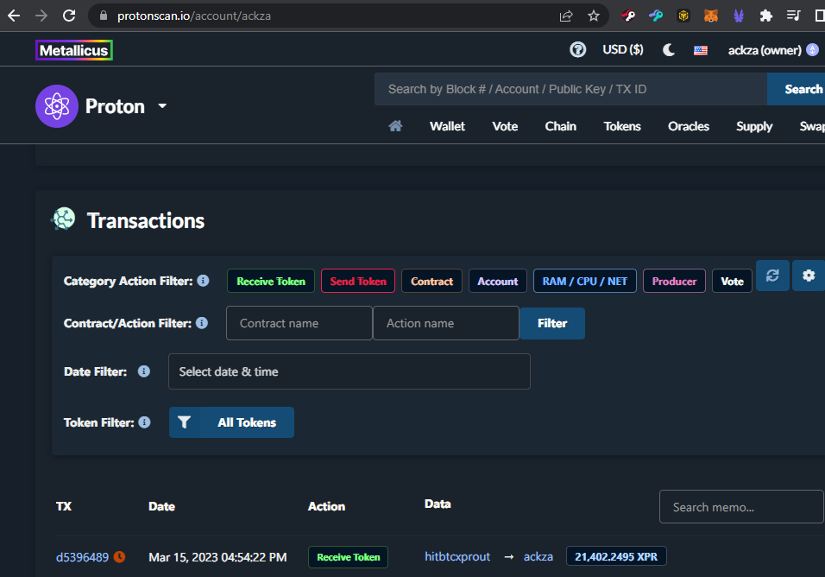The height and width of the screenshot is (577, 825).
Task: Bookmark this page with the star icon
Action: (x=594, y=16)
